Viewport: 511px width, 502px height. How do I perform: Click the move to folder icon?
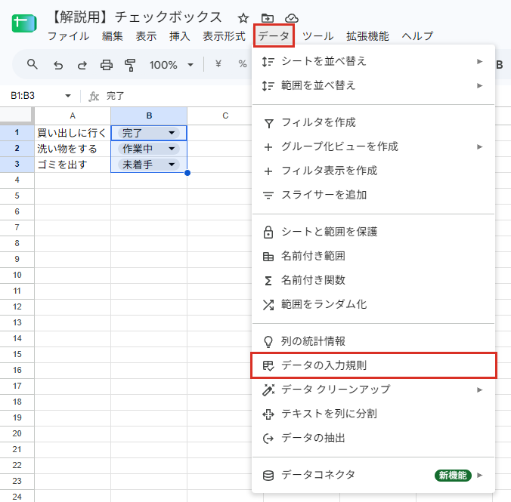coord(268,18)
